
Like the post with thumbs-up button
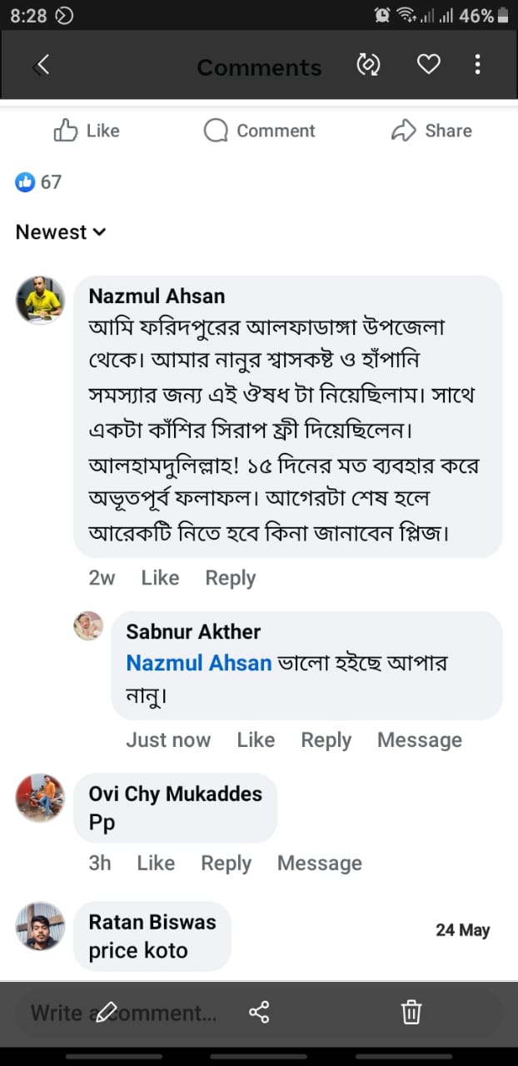pyautogui.click(x=87, y=131)
